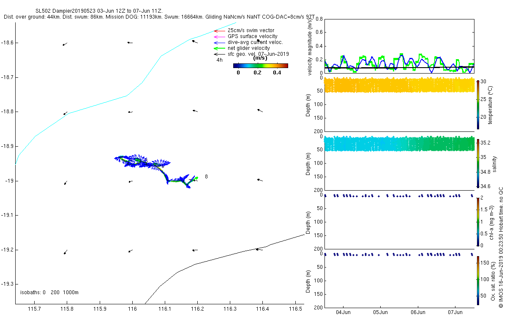The image size is (507, 317).
Task: Click the salinity colorbar
Action: click(x=478, y=163)
